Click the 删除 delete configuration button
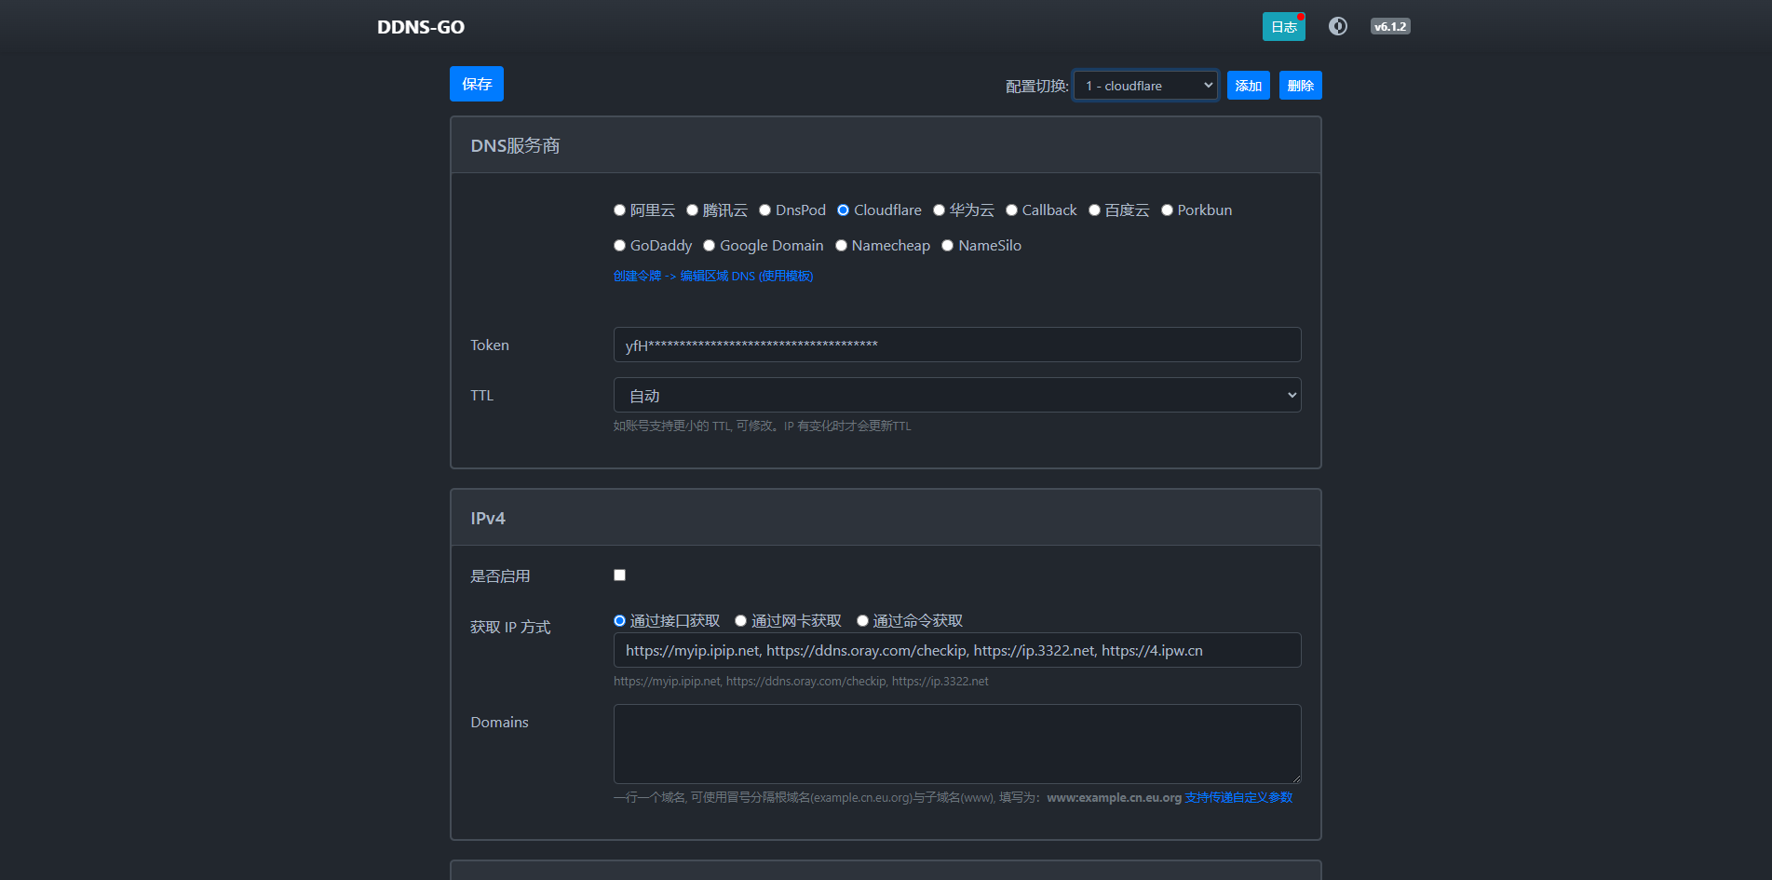This screenshot has height=880, width=1772. (1300, 86)
